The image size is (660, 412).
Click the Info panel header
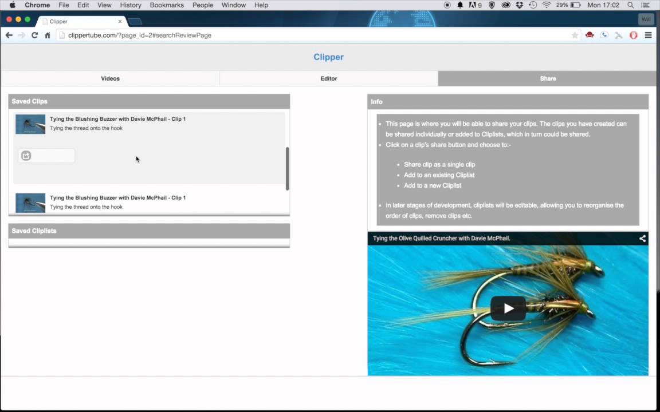pos(508,102)
